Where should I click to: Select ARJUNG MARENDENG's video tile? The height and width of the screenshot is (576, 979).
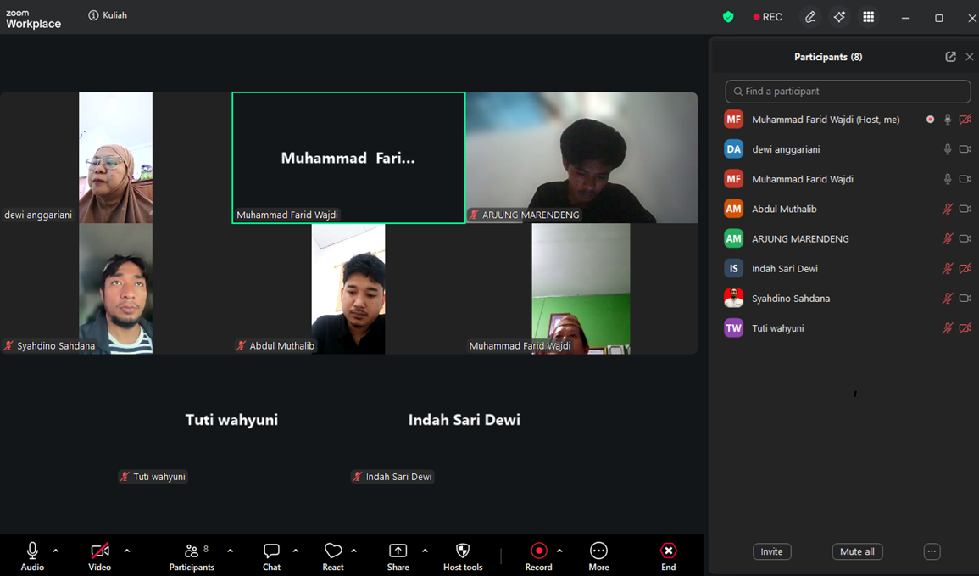point(581,158)
